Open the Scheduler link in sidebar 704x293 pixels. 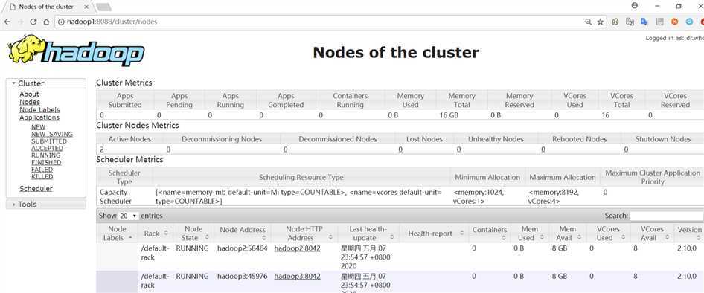click(x=36, y=188)
